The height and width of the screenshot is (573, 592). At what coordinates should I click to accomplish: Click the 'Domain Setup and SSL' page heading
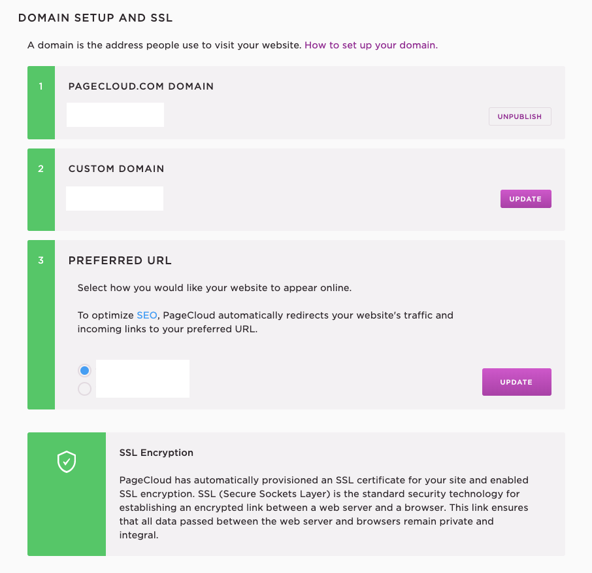[95, 18]
